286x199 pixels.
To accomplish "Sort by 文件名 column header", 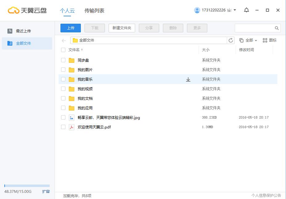I will point(76,50).
